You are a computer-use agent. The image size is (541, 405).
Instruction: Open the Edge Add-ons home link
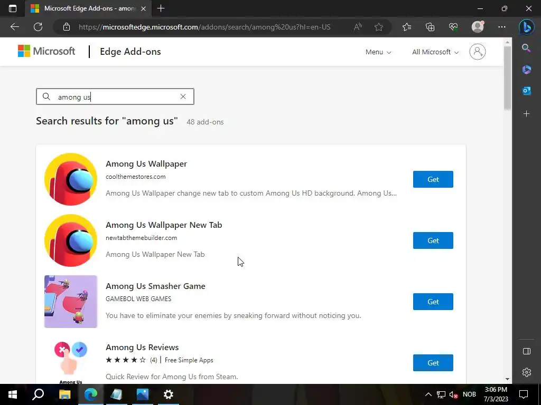pyautogui.click(x=130, y=52)
